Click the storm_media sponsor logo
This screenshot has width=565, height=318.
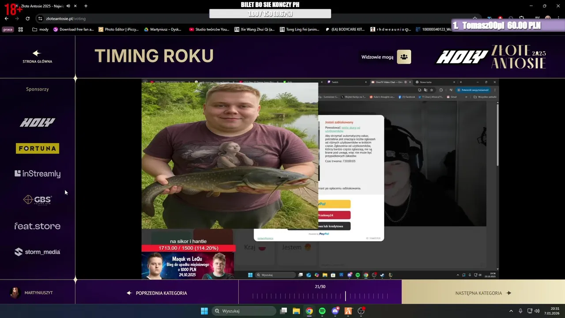click(38, 252)
